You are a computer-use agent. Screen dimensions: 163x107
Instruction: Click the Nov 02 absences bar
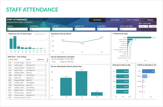(11, 44)
